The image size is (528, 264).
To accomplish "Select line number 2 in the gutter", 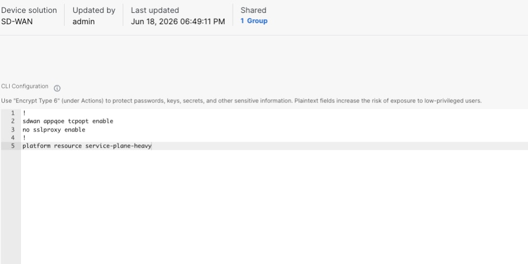I will click(13, 121).
